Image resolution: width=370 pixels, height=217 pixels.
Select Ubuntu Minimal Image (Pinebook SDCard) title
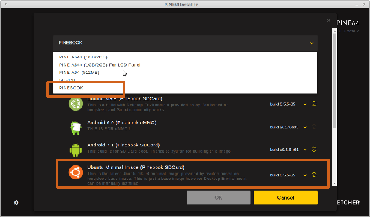point(136,167)
